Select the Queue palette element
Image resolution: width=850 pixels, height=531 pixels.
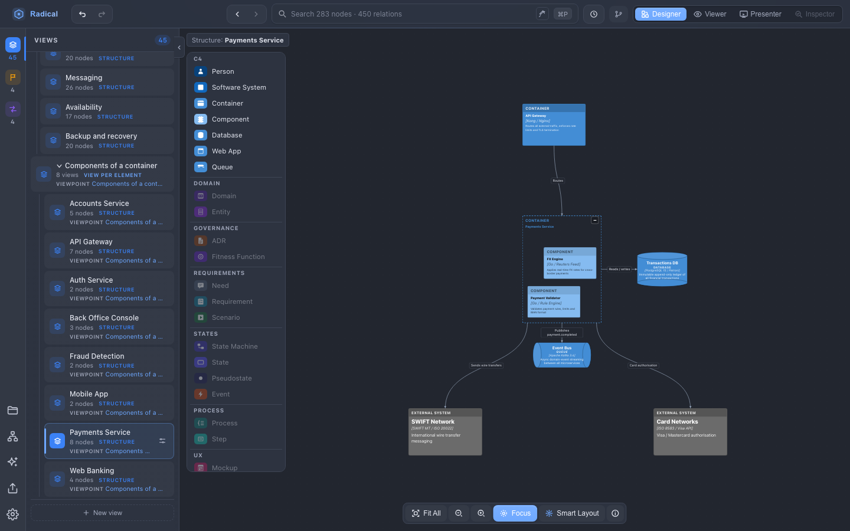(236, 167)
